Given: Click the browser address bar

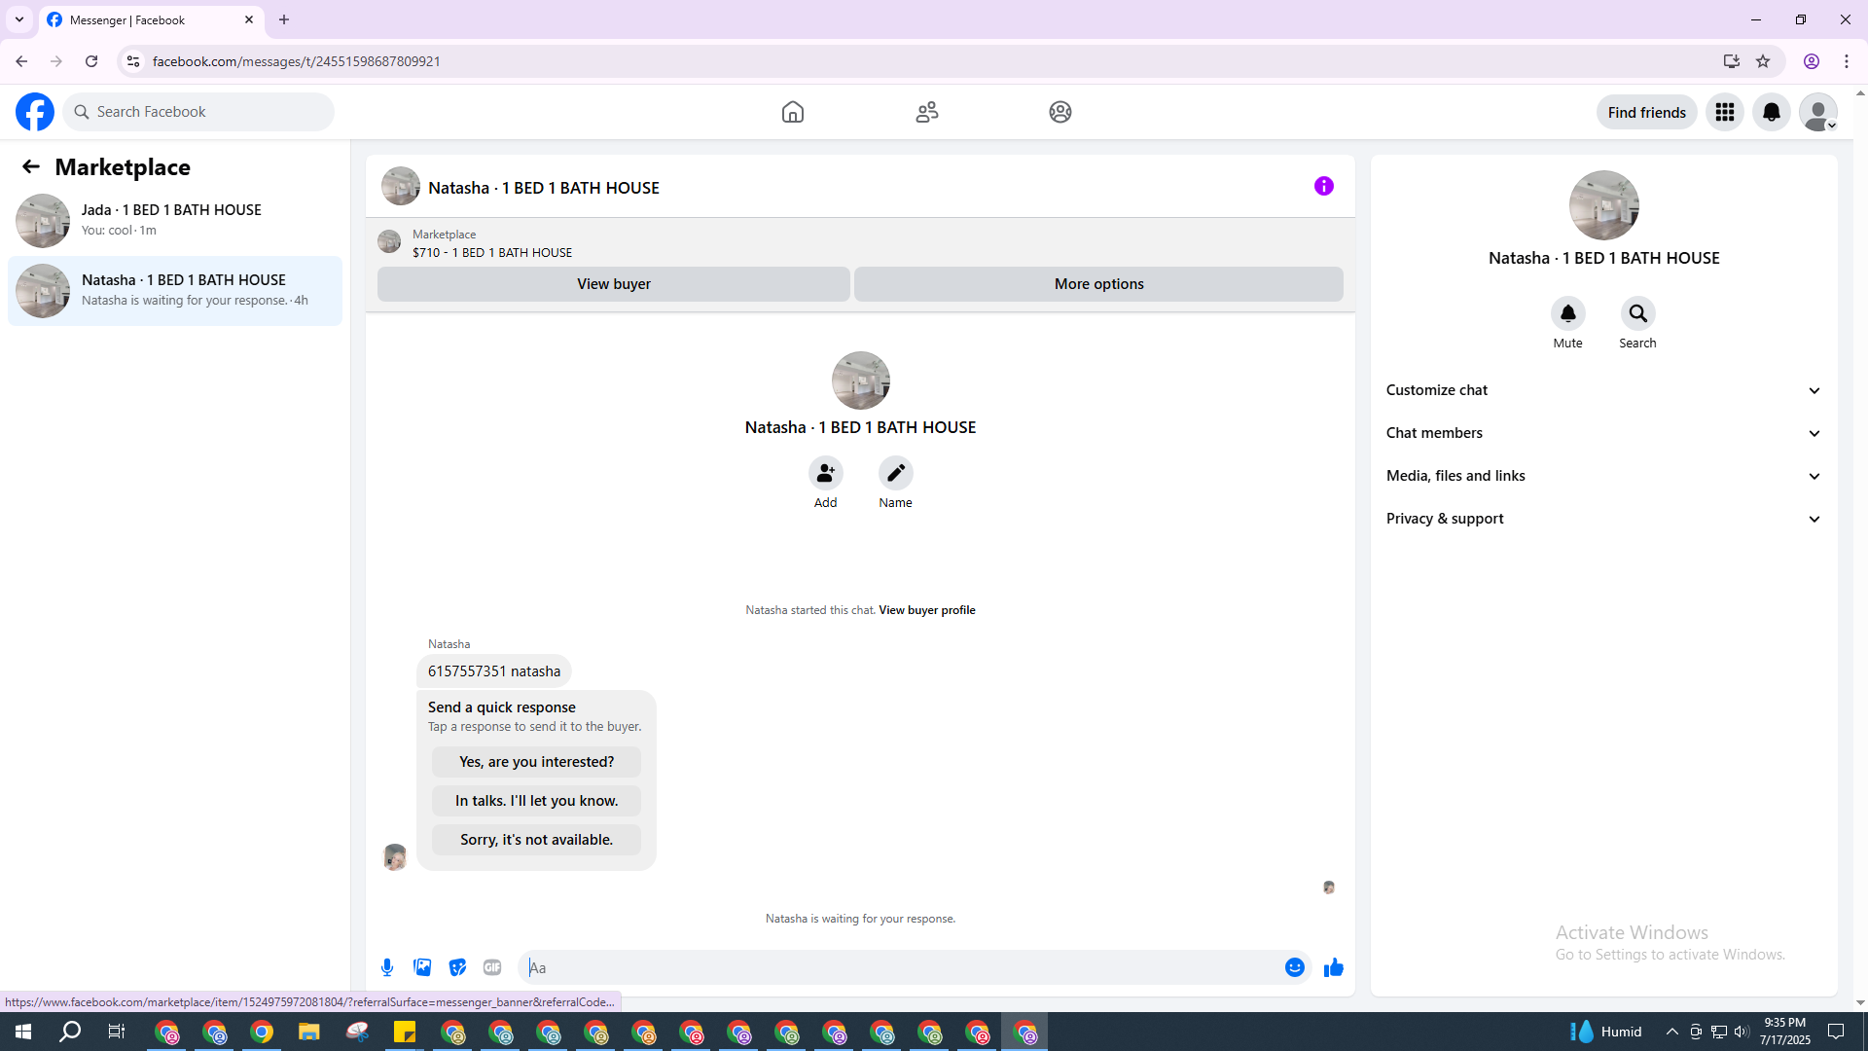Looking at the screenshot, I should [x=924, y=61].
